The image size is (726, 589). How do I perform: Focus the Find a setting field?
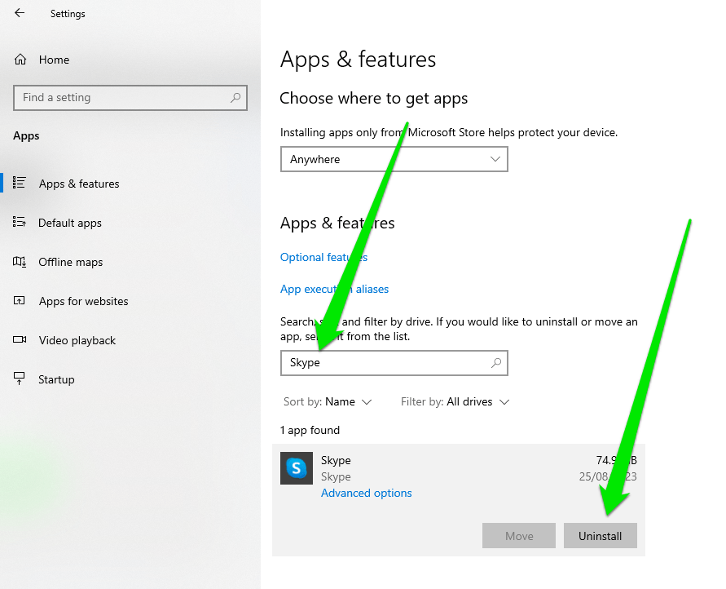coord(130,98)
